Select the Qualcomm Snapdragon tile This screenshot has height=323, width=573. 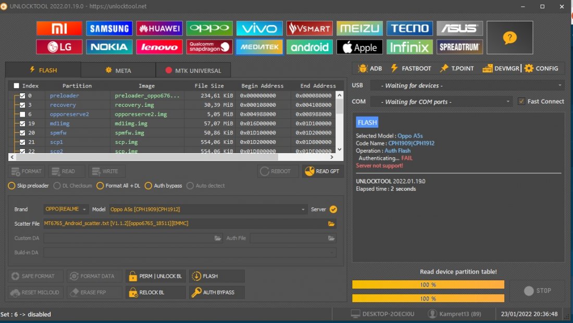coord(209,47)
